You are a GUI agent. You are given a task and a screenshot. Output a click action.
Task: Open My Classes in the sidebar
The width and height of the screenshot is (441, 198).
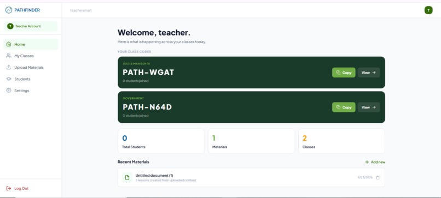coord(31,56)
